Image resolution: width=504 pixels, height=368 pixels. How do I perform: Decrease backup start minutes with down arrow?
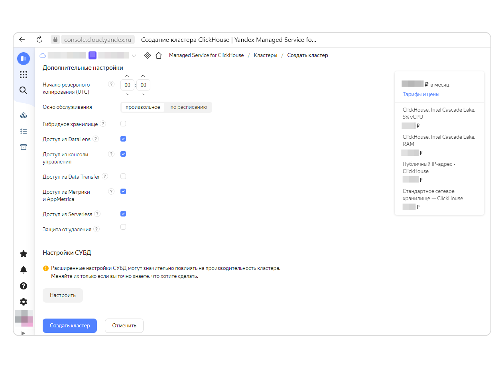(144, 94)
